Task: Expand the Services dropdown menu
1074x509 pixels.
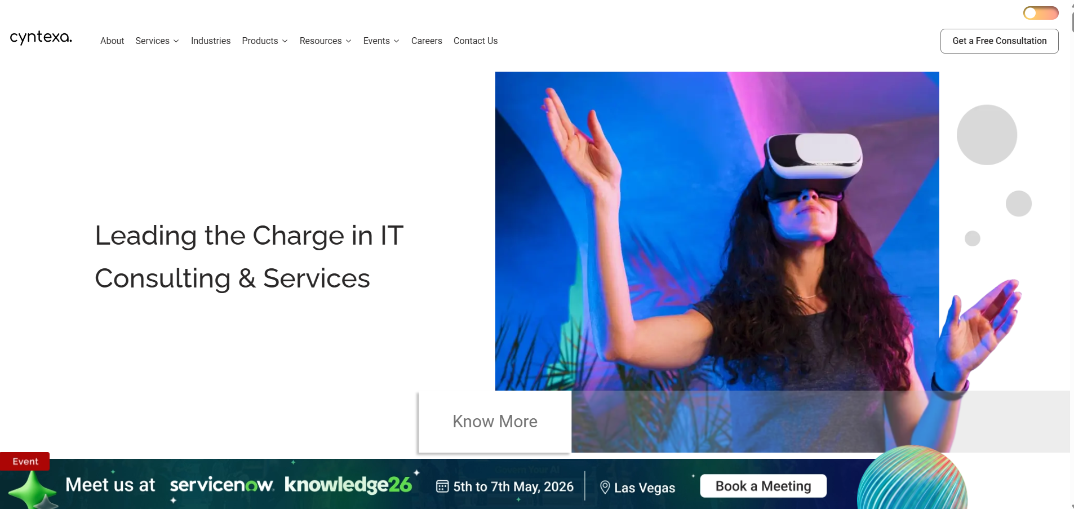Action: [157, 41]
